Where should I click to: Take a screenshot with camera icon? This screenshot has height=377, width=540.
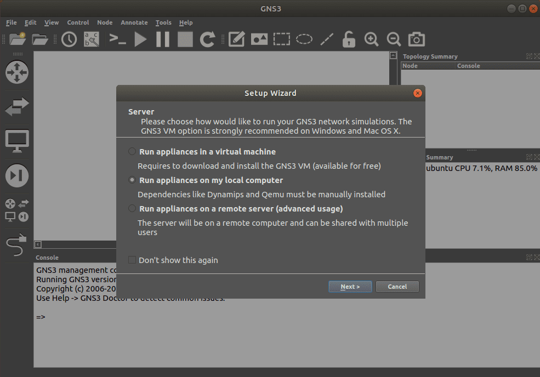tap(416, 39)
